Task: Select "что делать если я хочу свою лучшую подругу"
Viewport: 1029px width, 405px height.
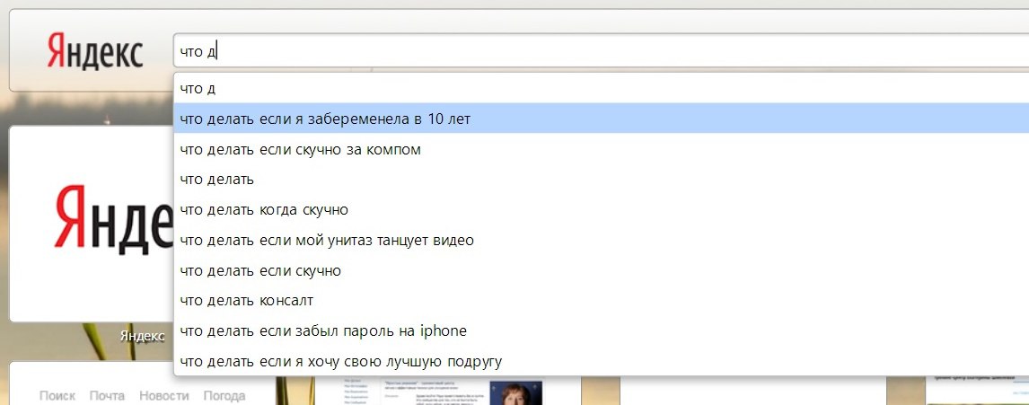Action: (x=601, y=360)
